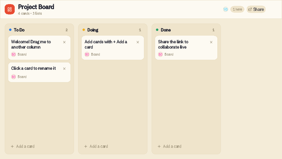Open the Share button

pyautogui.click(x=256, y=9)
